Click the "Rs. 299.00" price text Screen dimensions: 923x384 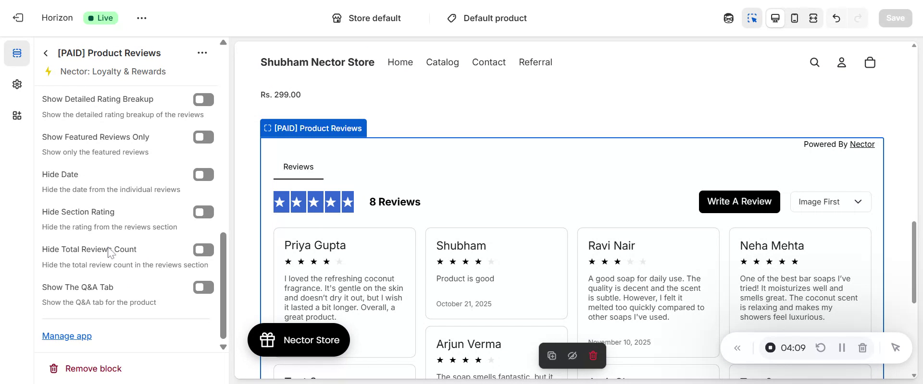281,95
